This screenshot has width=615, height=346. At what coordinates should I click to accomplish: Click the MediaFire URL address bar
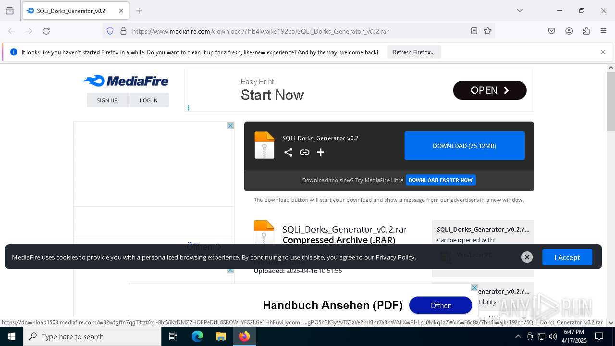[x=298, y=31]
